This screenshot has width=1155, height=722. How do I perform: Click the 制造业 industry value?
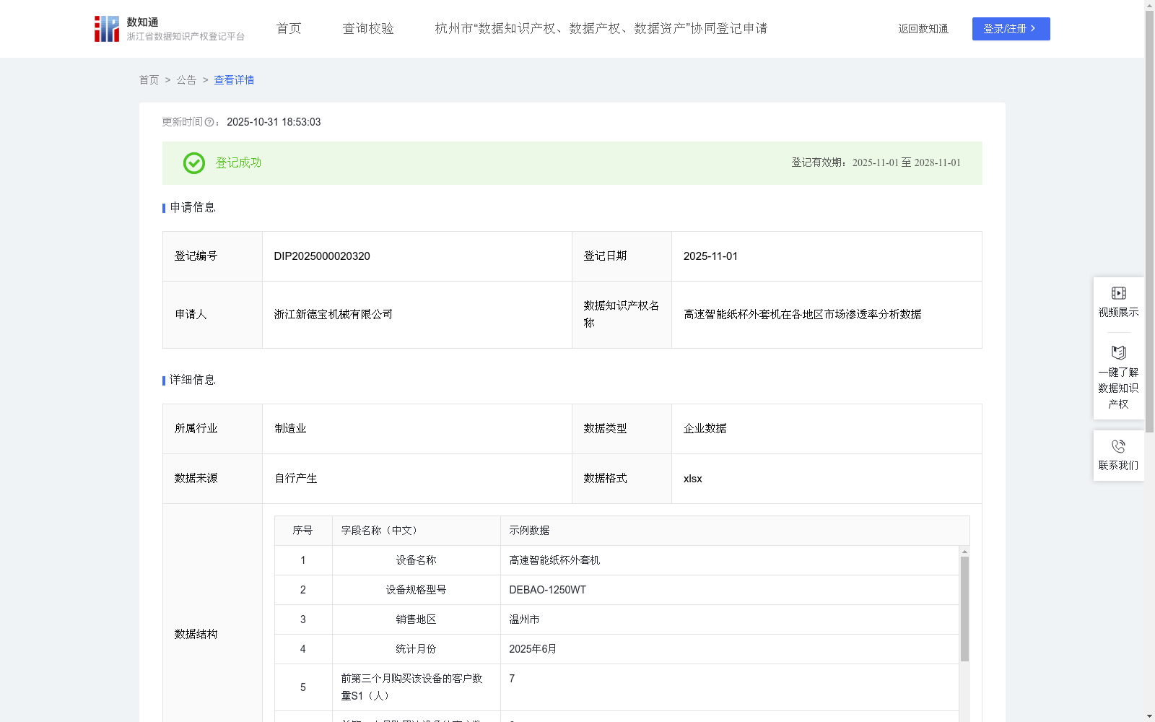[x=290, y=429]
